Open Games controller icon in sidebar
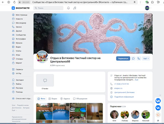Image resolution: width=164 pixels, height=124 pixels. click(13, 55)
